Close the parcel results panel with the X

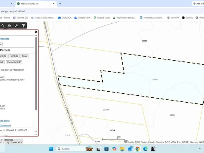(x=36, y=32)
